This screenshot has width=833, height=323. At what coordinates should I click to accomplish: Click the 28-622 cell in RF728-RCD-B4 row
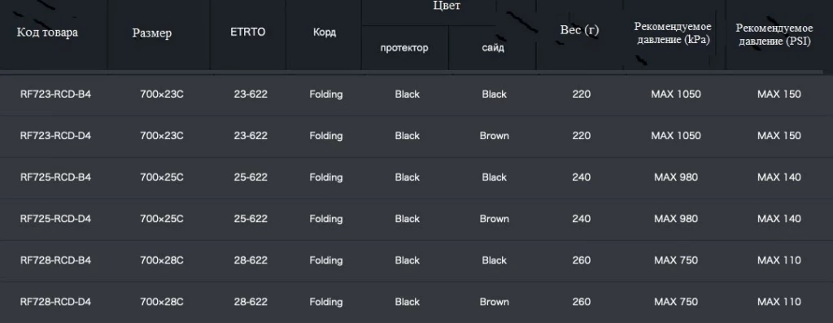coord(251,260)
